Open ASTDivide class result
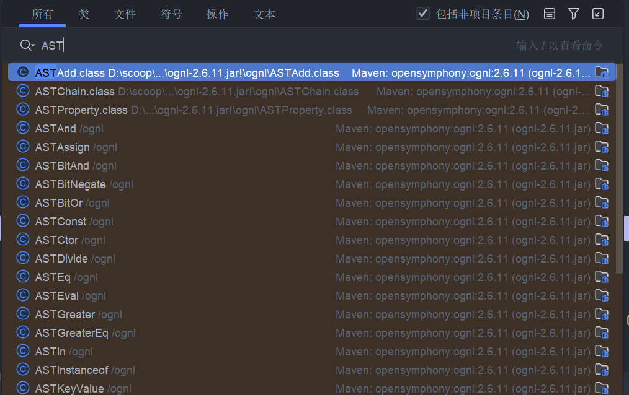Image resolution: width=629 pixels, height=395 pixels. (x=311, y=258)
